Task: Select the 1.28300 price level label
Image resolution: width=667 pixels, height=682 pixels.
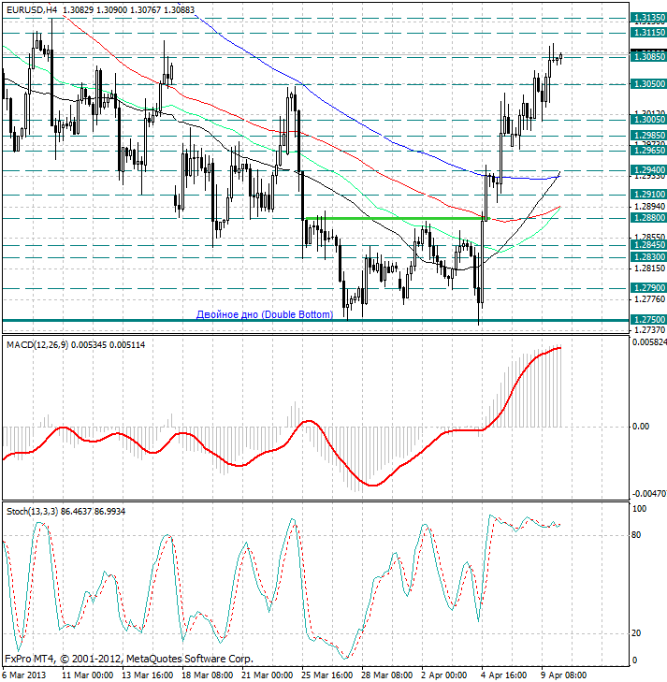Action: [x=648, y=257]
